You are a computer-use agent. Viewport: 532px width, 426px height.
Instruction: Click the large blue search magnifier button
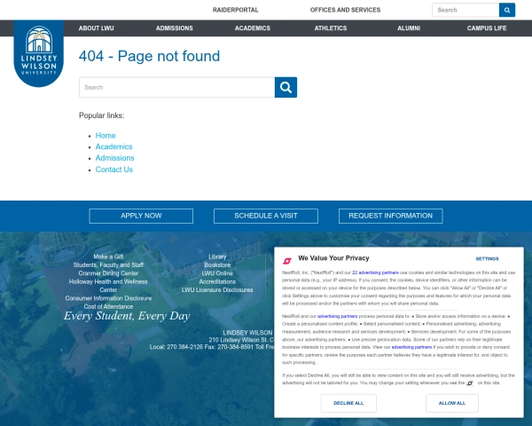[286, 87]
